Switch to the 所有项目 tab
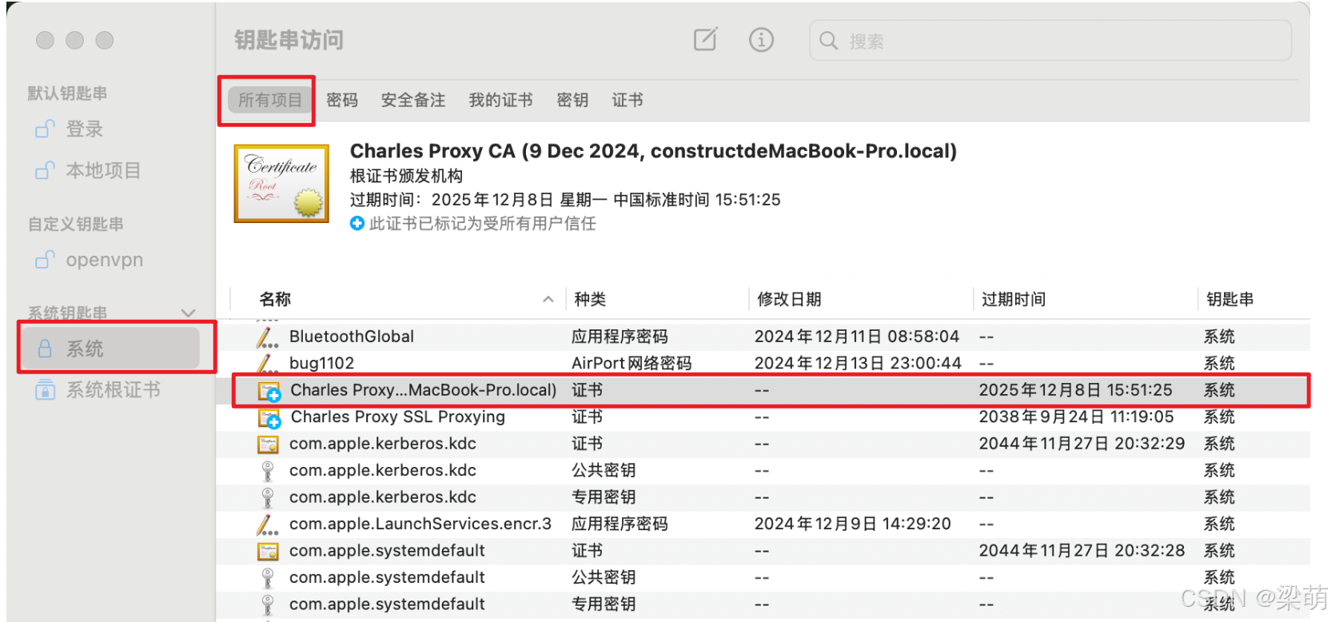 (270, 100)
